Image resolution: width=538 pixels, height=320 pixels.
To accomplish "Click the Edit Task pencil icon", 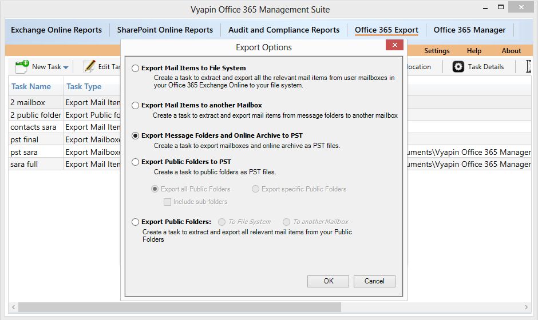I will tap(89, 66).
